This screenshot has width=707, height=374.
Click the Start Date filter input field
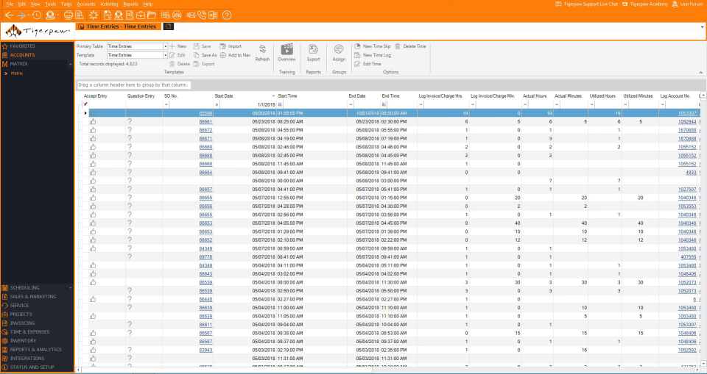[x=247, y=104]
